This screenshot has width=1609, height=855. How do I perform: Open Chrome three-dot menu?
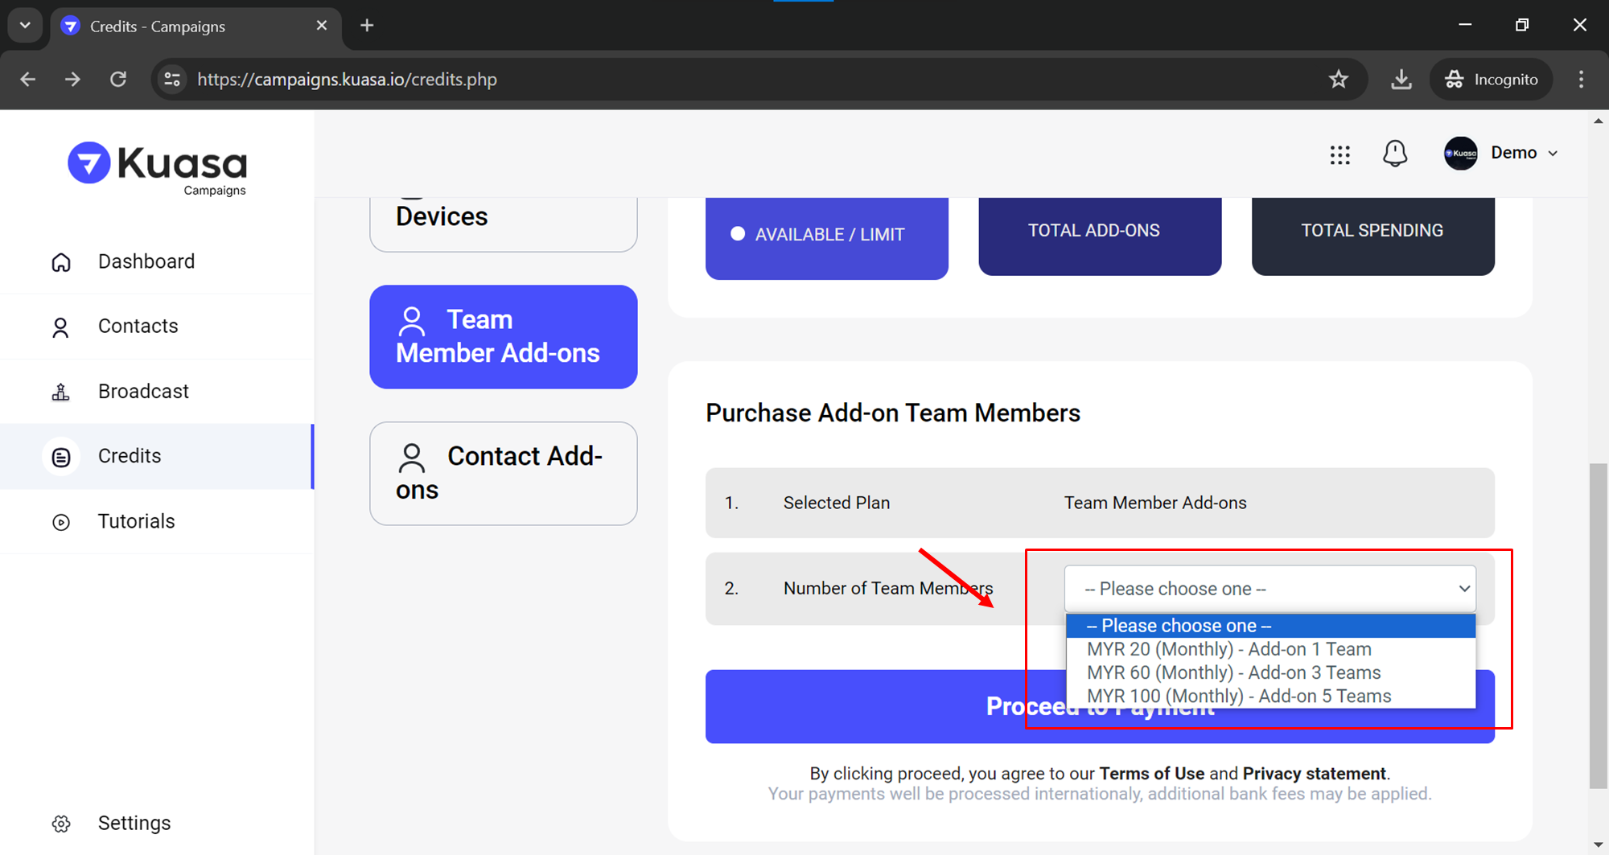[x=1581, y=80]
